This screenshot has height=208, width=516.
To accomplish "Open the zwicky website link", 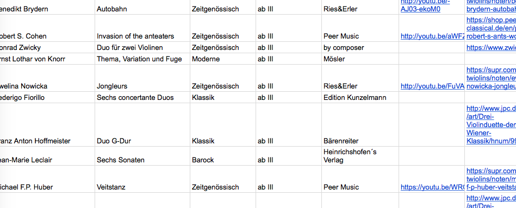I will click(491, 48).
